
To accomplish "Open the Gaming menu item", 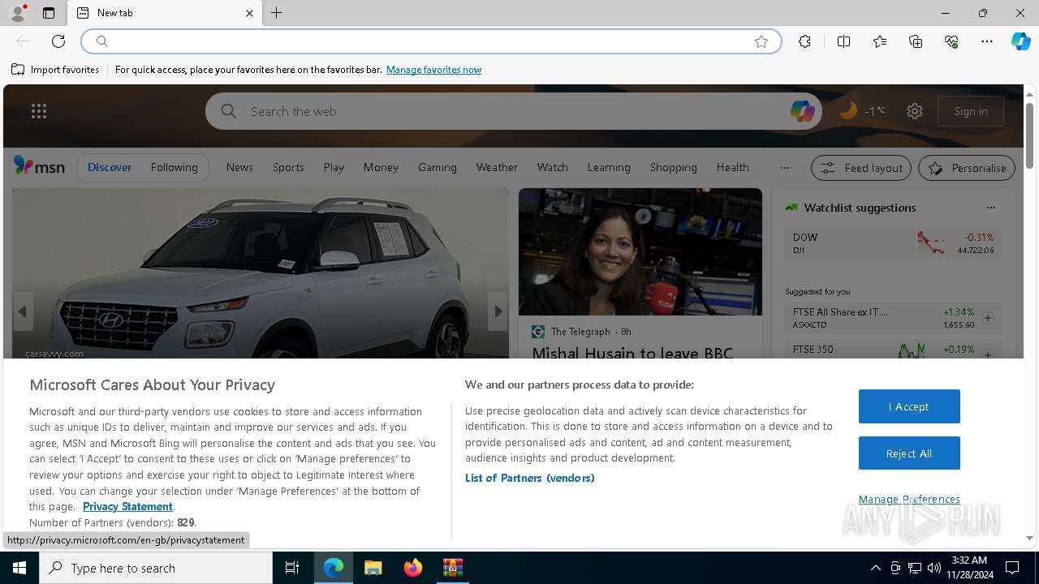I will click(x=438, y=167).
